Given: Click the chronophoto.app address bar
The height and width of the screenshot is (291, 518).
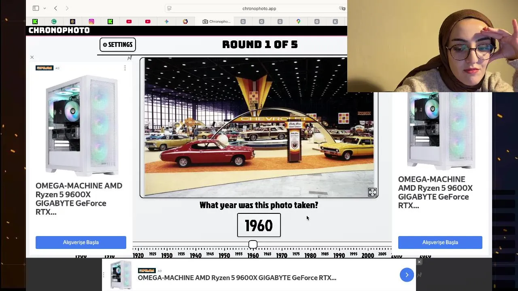Looking at the screenshot, I should [259, 8].
